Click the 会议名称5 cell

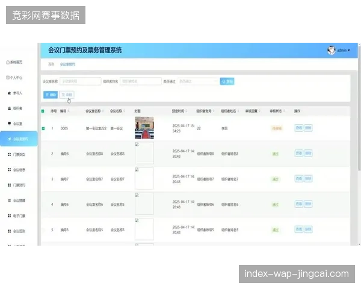(117, 230)
